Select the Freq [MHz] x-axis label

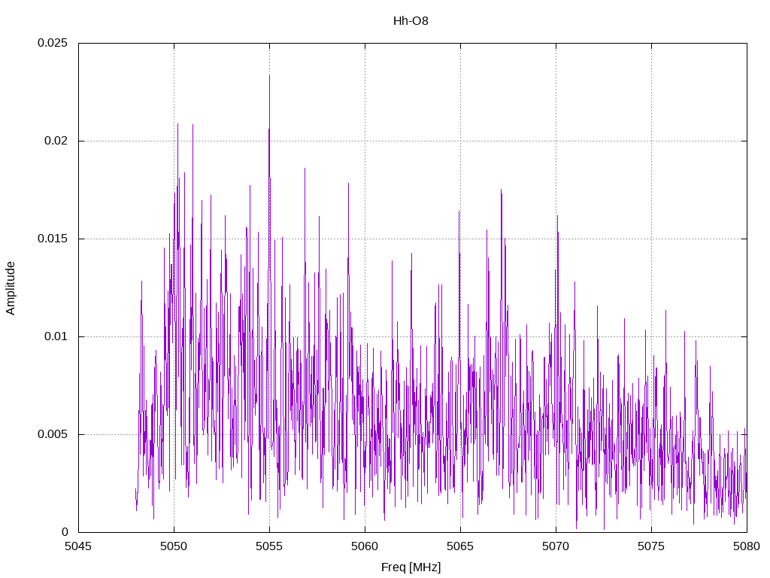411,567
